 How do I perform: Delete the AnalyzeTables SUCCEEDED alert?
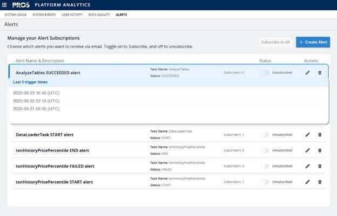click(320, 72)
